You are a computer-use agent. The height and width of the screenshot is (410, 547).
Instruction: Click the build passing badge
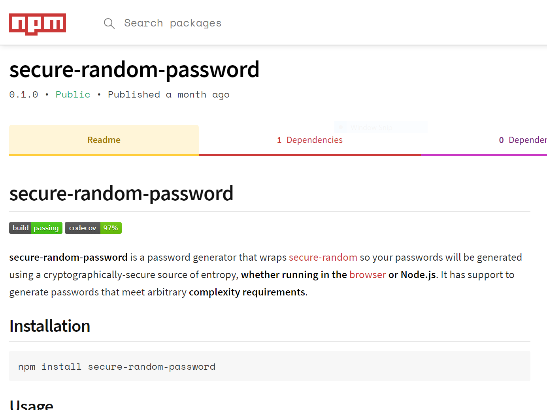click(x=36, y=228)
